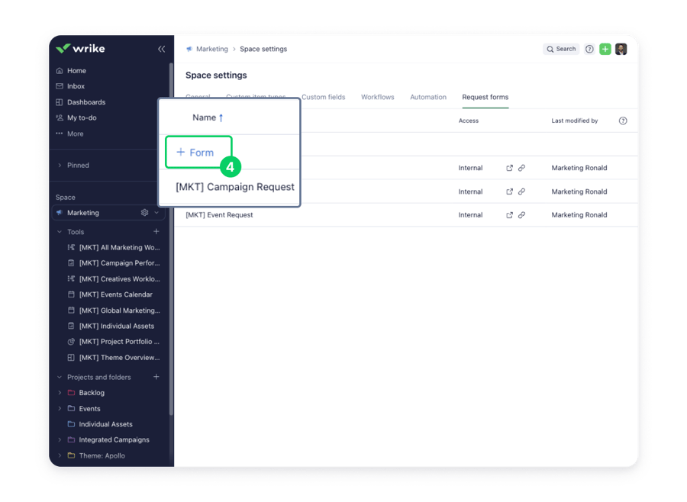Click help icon beside Last modified by column
Viewport: 687px width, 502px height.
623,121
